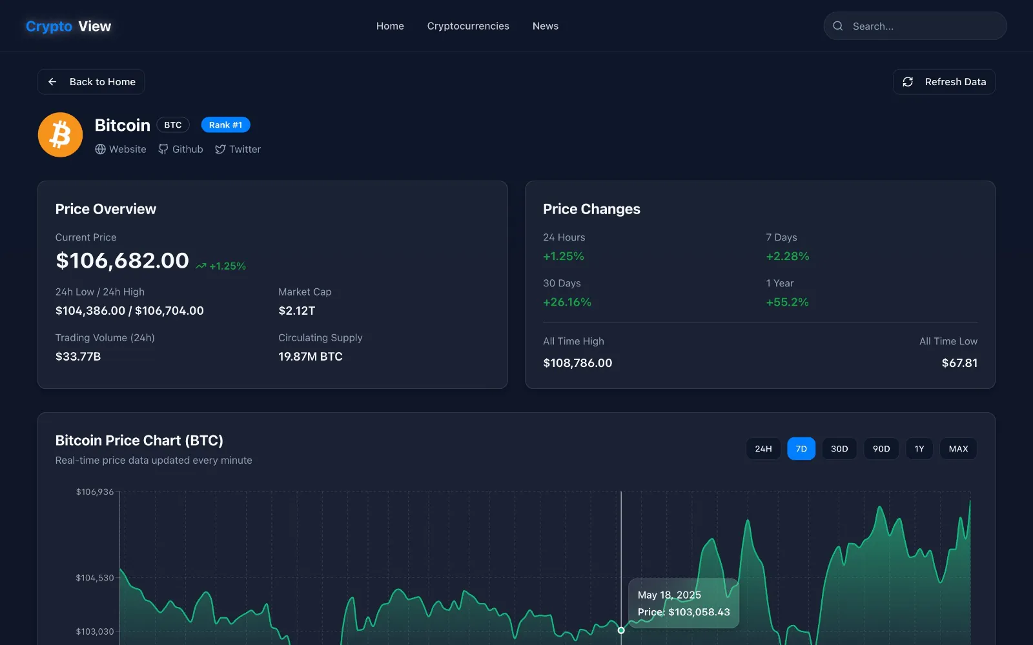Click the all time high $108,786.00

point(578,363)
